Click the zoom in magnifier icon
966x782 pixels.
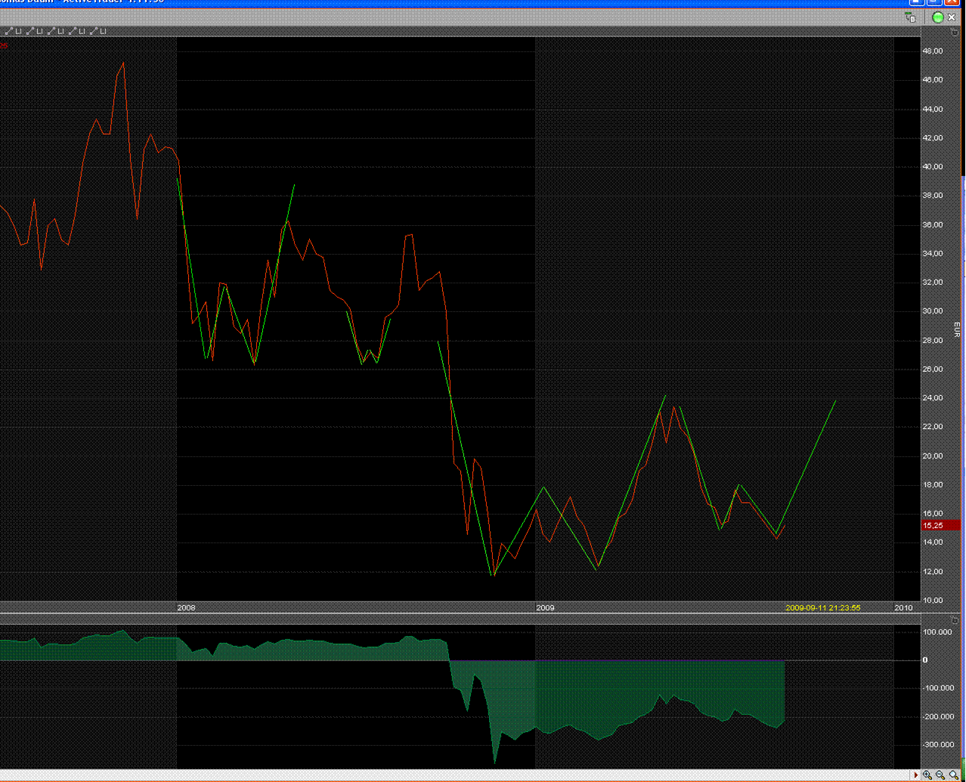[927, 775]
